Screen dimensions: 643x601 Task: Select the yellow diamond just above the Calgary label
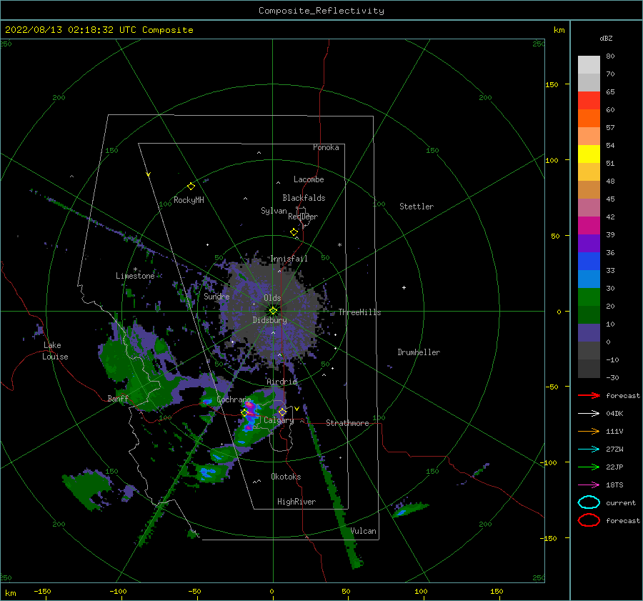(282, 412)
